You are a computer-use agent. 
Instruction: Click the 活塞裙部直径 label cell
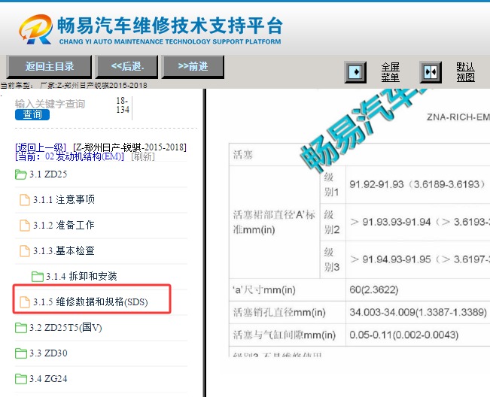coord(274,222)
